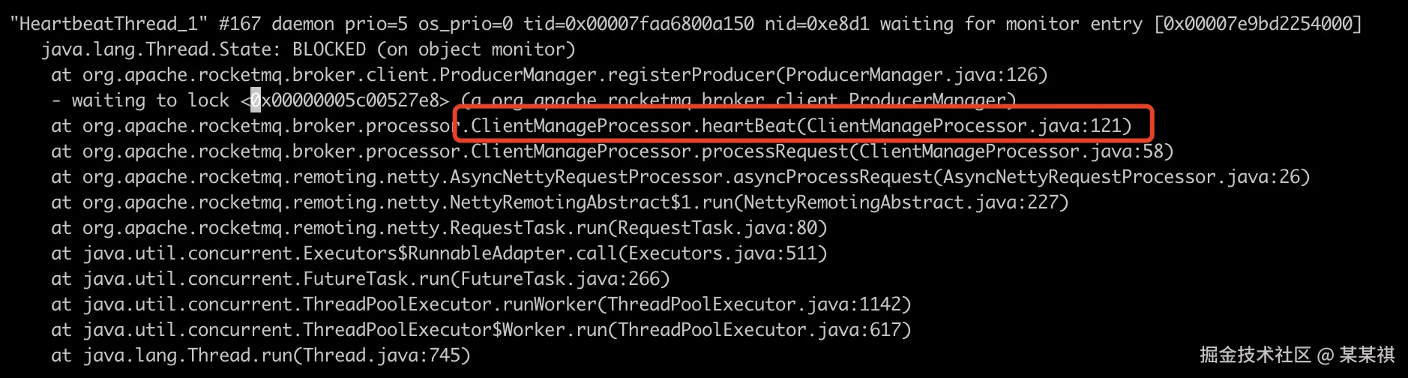Click the "waiting to lock" text

(150, 100)
